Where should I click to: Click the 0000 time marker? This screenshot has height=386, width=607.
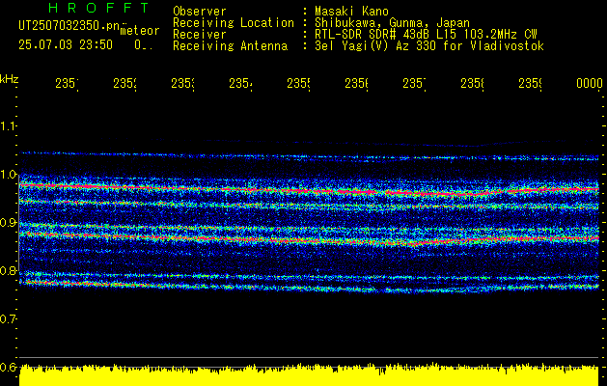click(590, 84)
